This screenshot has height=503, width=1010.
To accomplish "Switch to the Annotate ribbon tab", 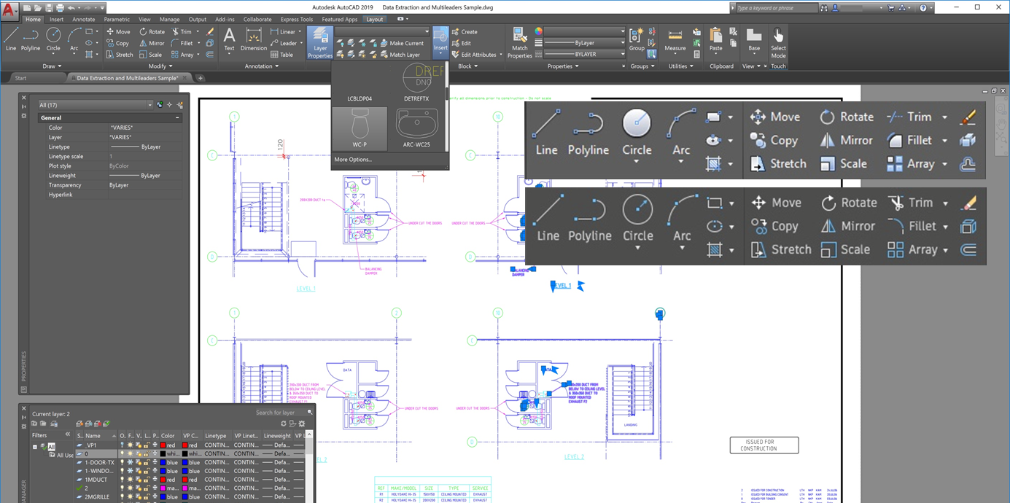I will 84,19.
